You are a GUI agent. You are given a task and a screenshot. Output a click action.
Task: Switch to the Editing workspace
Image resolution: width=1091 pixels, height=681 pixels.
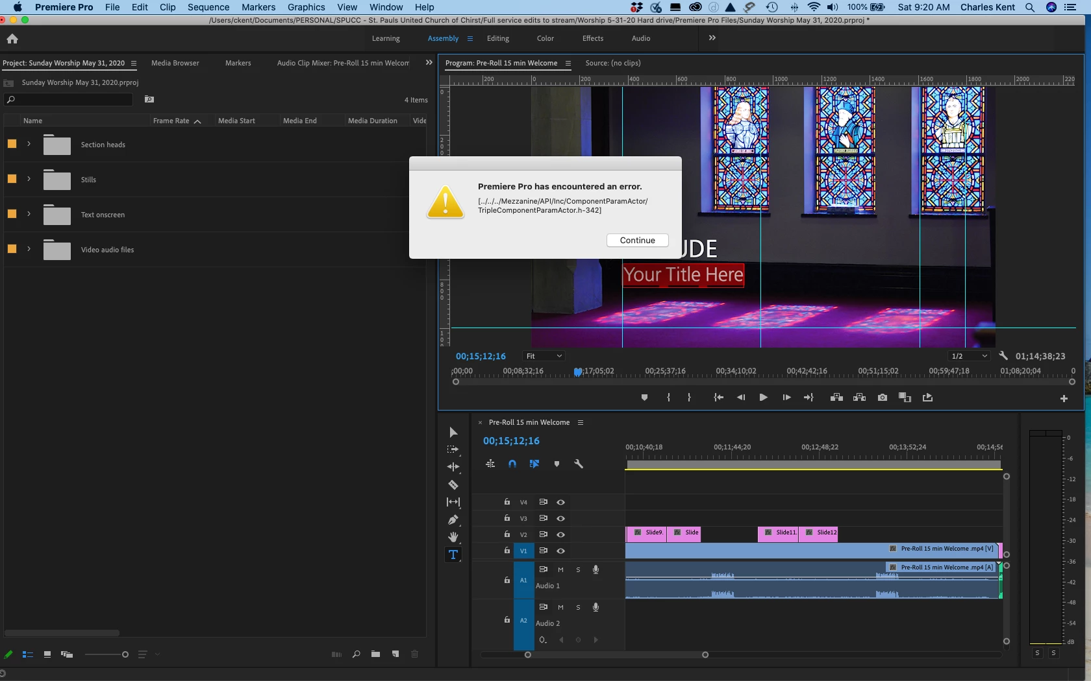click(498, 38)
